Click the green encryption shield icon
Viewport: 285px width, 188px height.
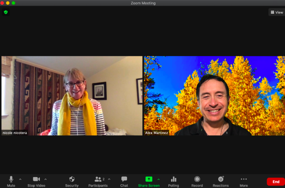[x=6, y=12]
